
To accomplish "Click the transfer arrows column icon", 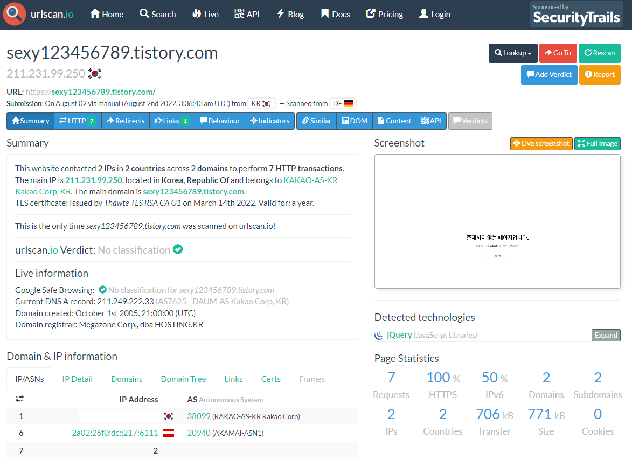I will [19, 399].
